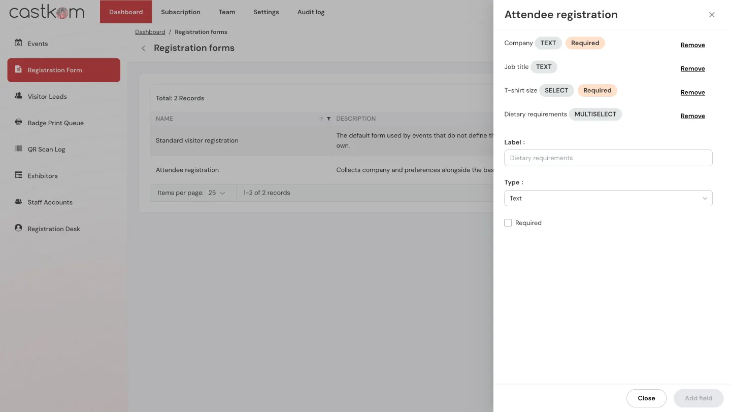Open the Settings tab

tap(266, 12)
